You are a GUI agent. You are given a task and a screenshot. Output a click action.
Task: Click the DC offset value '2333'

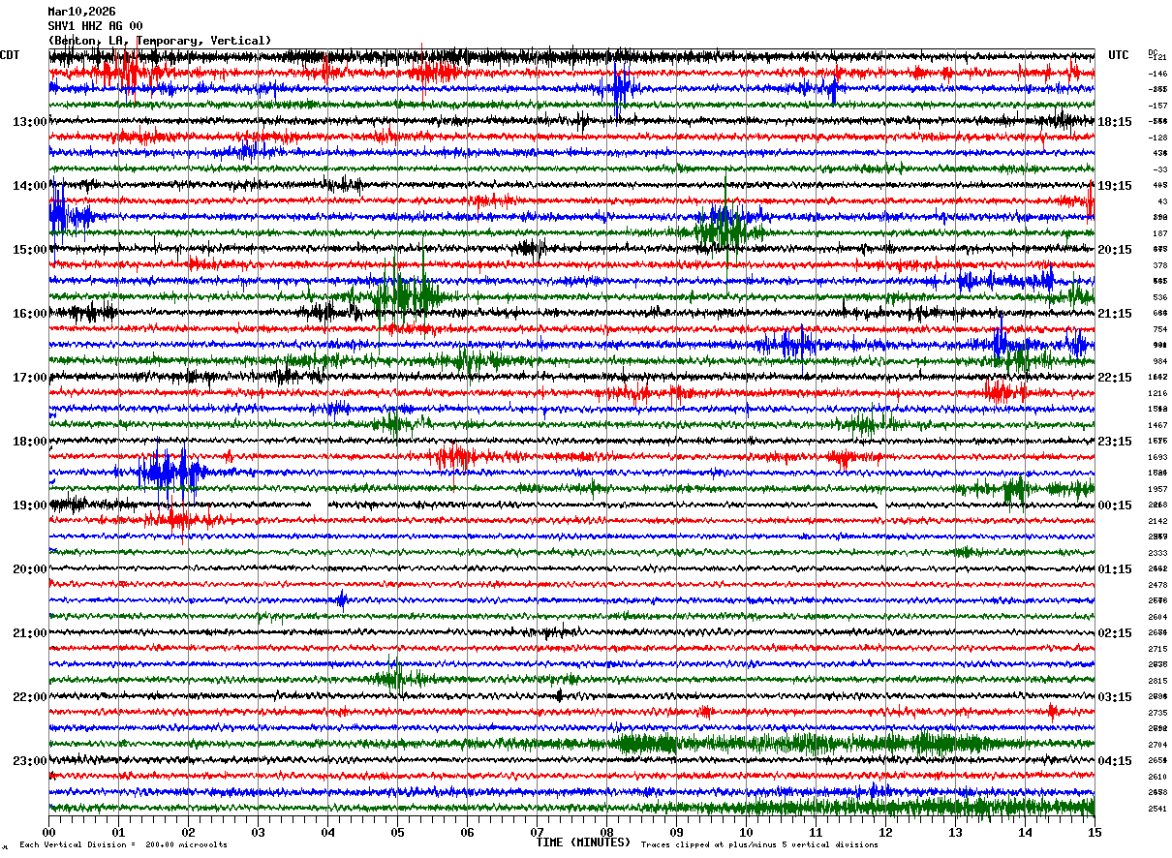click(x=1157, y=553)
